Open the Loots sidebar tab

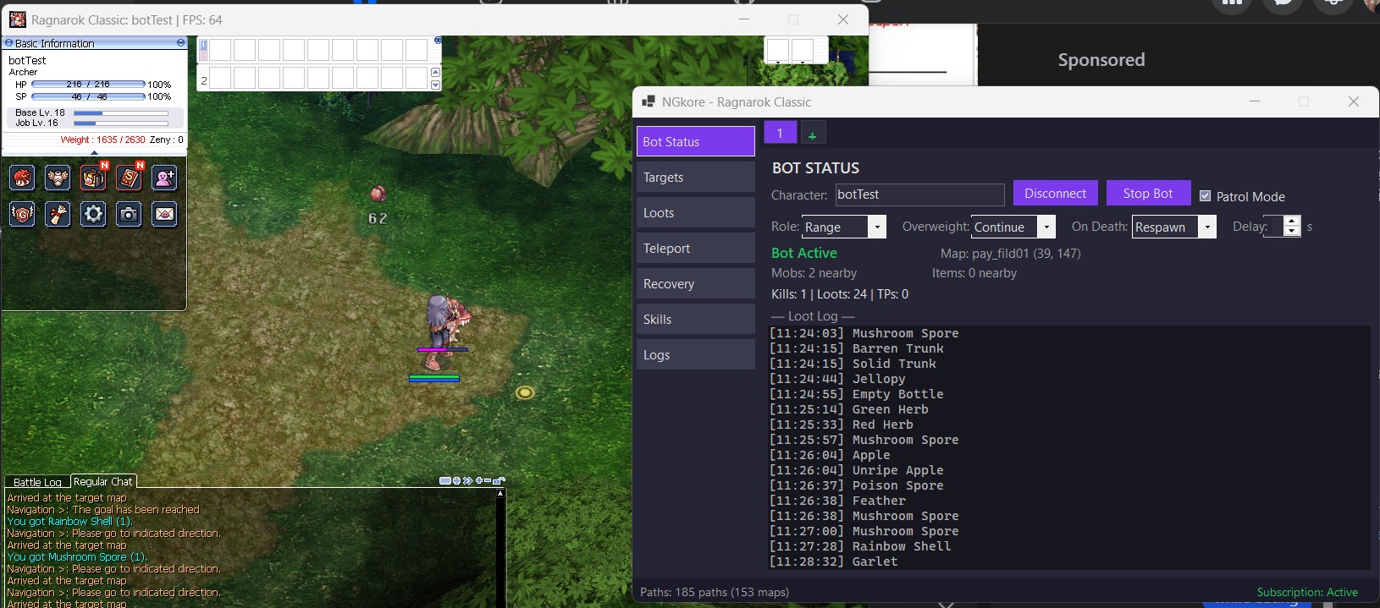click(x=696, y=212)
